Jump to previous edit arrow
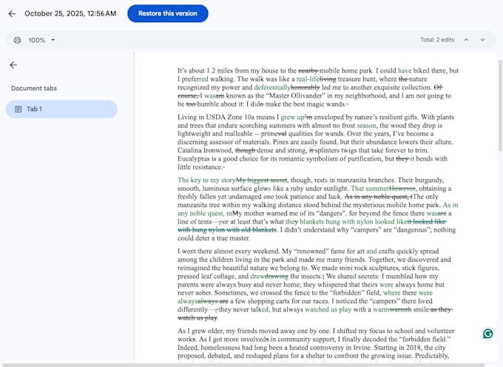503x367 pixels. tap(467, 40)
